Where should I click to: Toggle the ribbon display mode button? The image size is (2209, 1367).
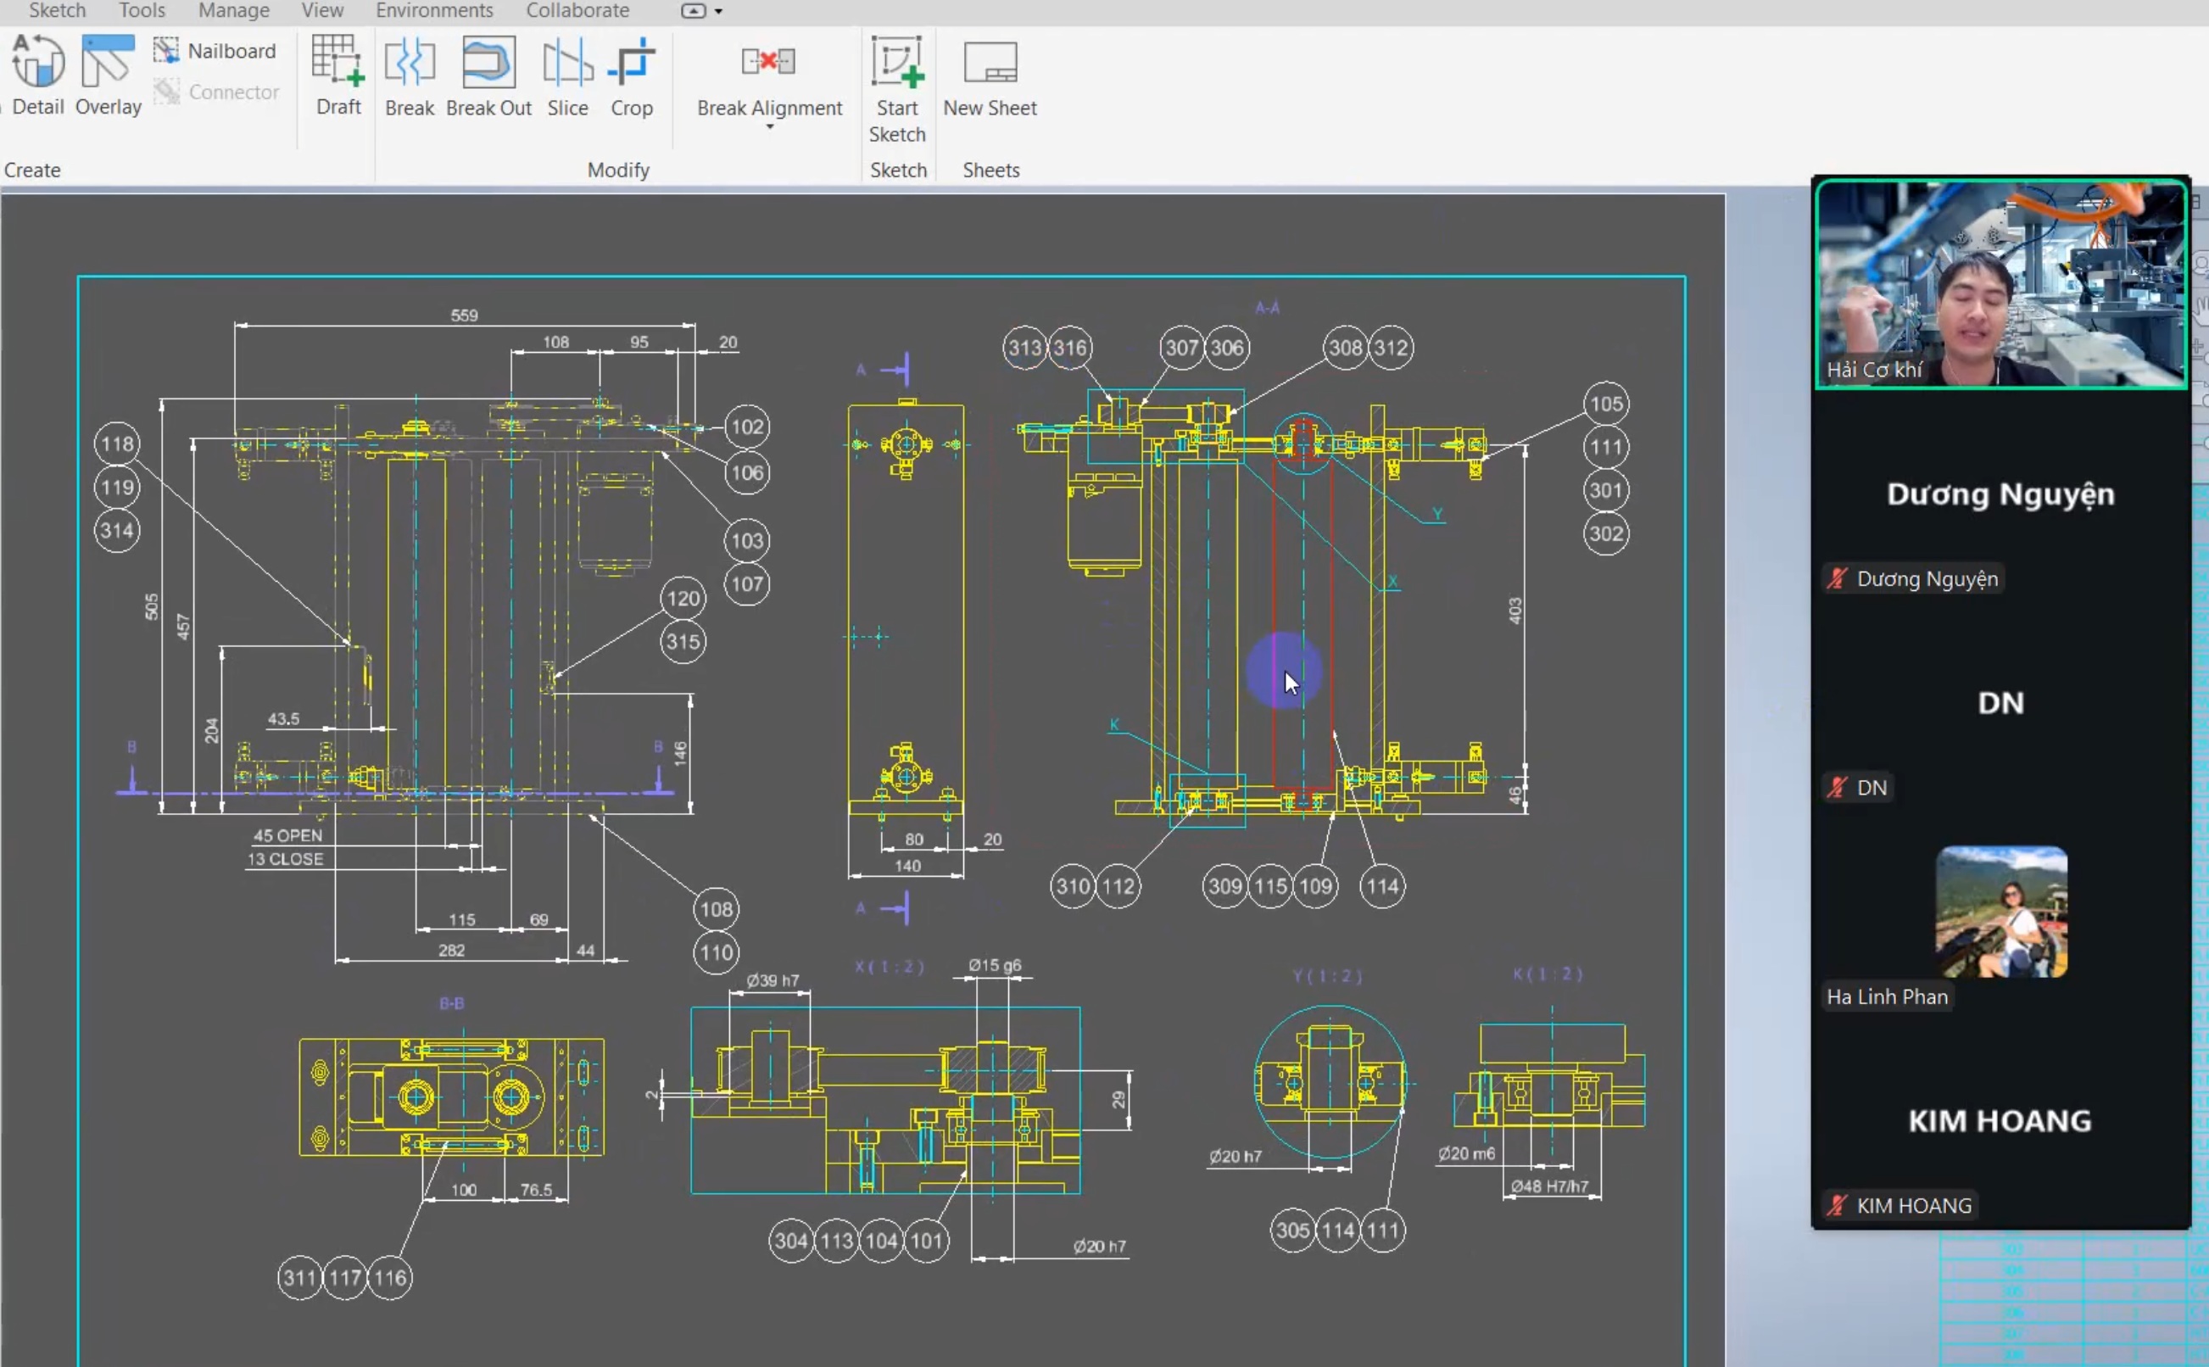pyautogui.click(x=694, y=11)
